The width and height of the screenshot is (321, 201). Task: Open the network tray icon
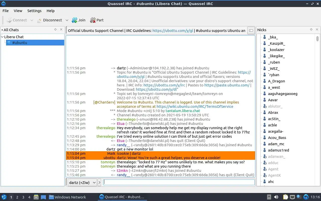292,197
